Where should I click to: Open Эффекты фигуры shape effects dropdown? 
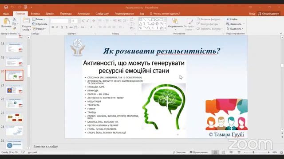[209, 28]
